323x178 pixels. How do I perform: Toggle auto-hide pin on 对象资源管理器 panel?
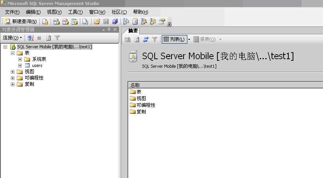pyautogui.click(x=109, y=30)
